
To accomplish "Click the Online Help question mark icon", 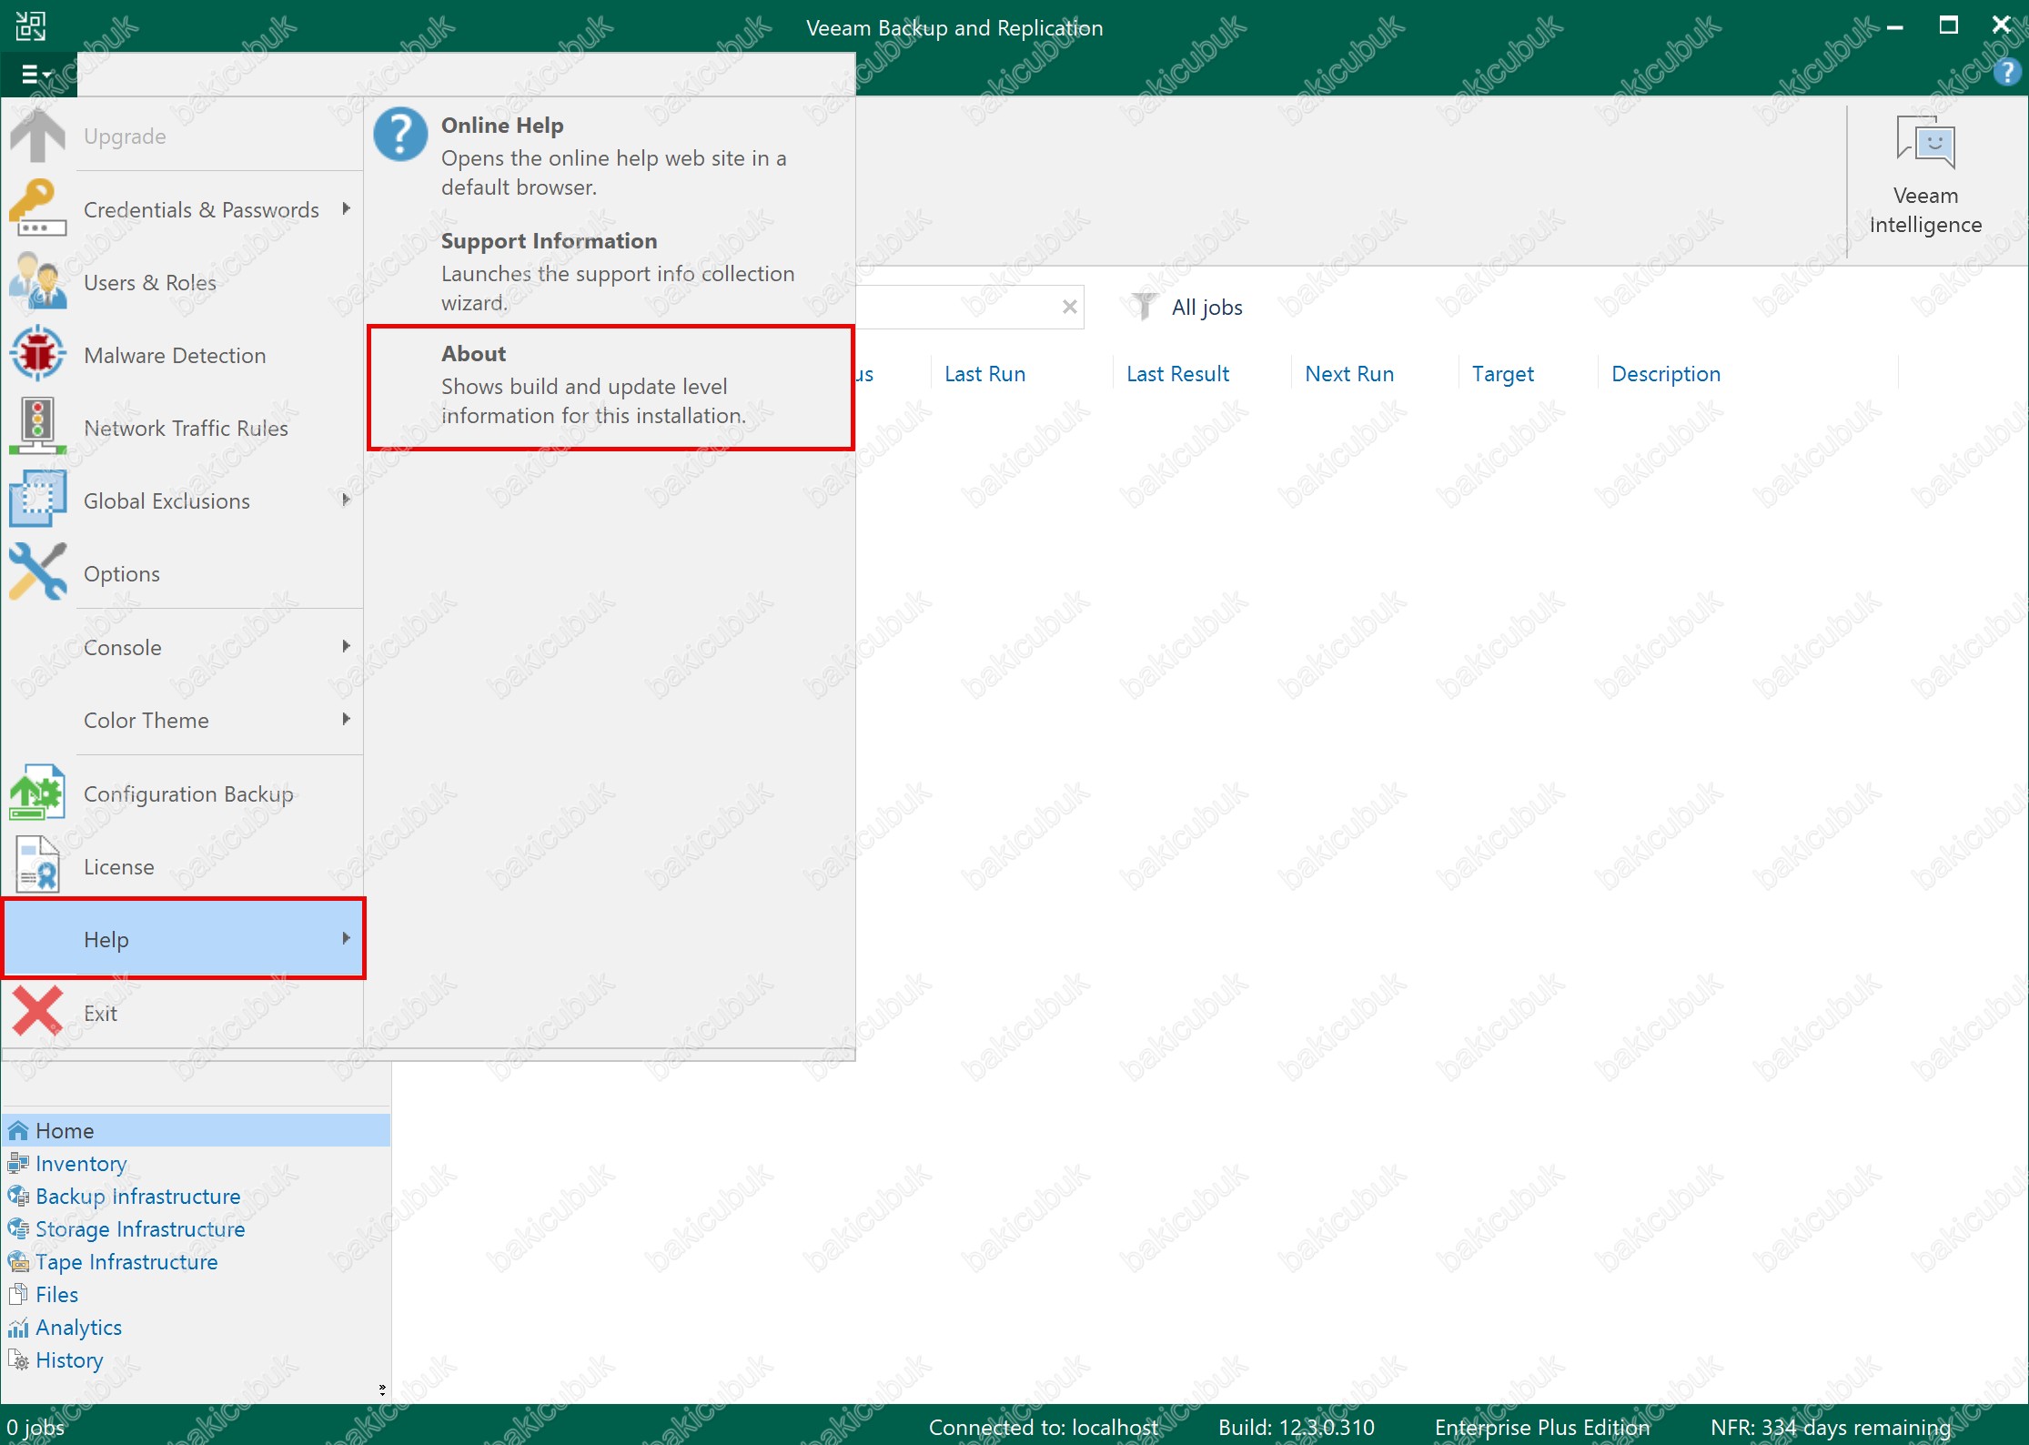I will point(400,135).
